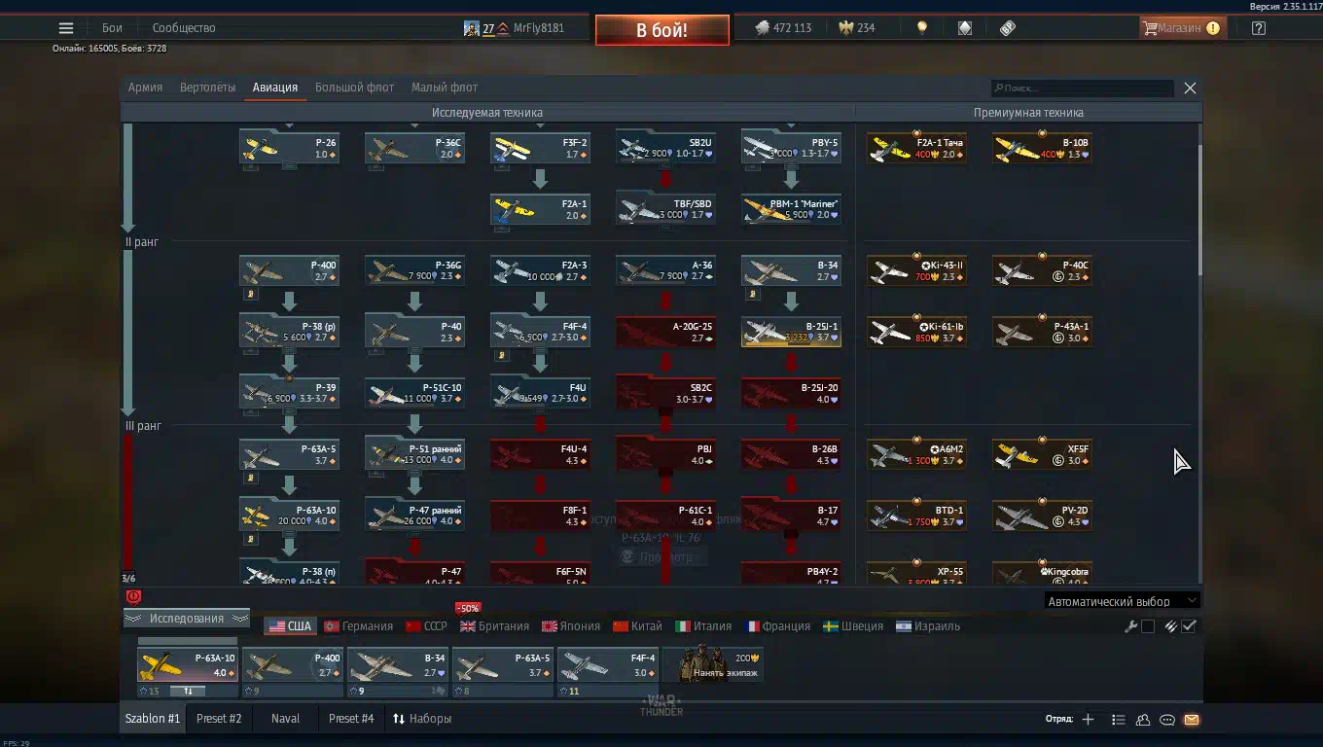
Task: Select the P-26 aircraft card
Action: click(x=290, y=148)
